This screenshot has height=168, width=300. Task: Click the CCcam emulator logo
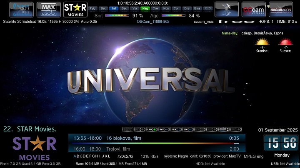pos(253,10)
